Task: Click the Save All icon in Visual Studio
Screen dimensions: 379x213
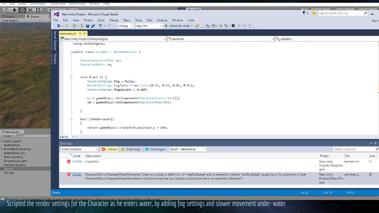Action: click(93, 26)
